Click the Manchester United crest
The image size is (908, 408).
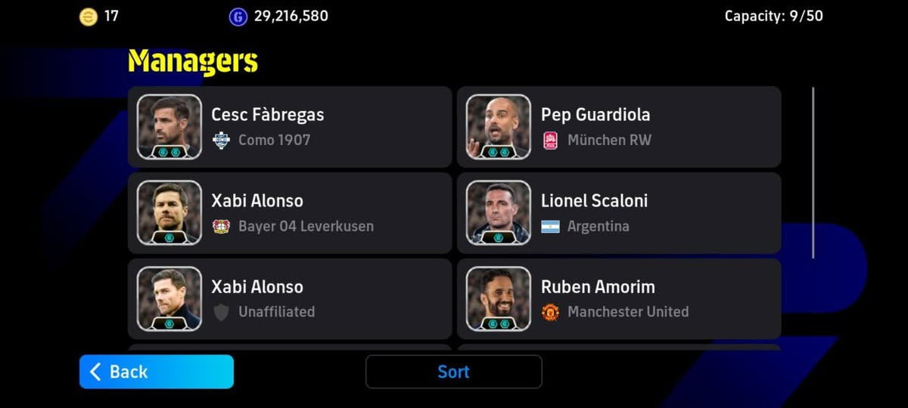(x=550, y=312)
